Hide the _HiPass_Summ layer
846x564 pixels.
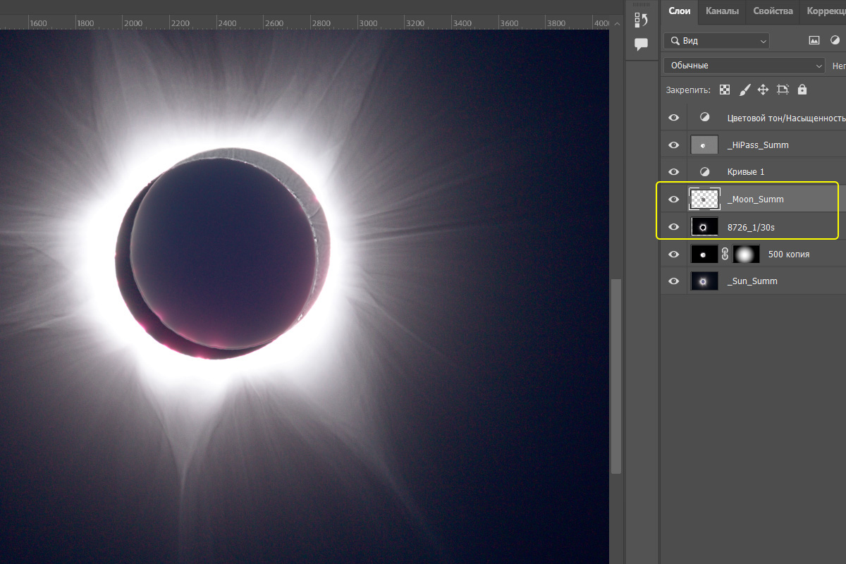click(x=674, y=145)
